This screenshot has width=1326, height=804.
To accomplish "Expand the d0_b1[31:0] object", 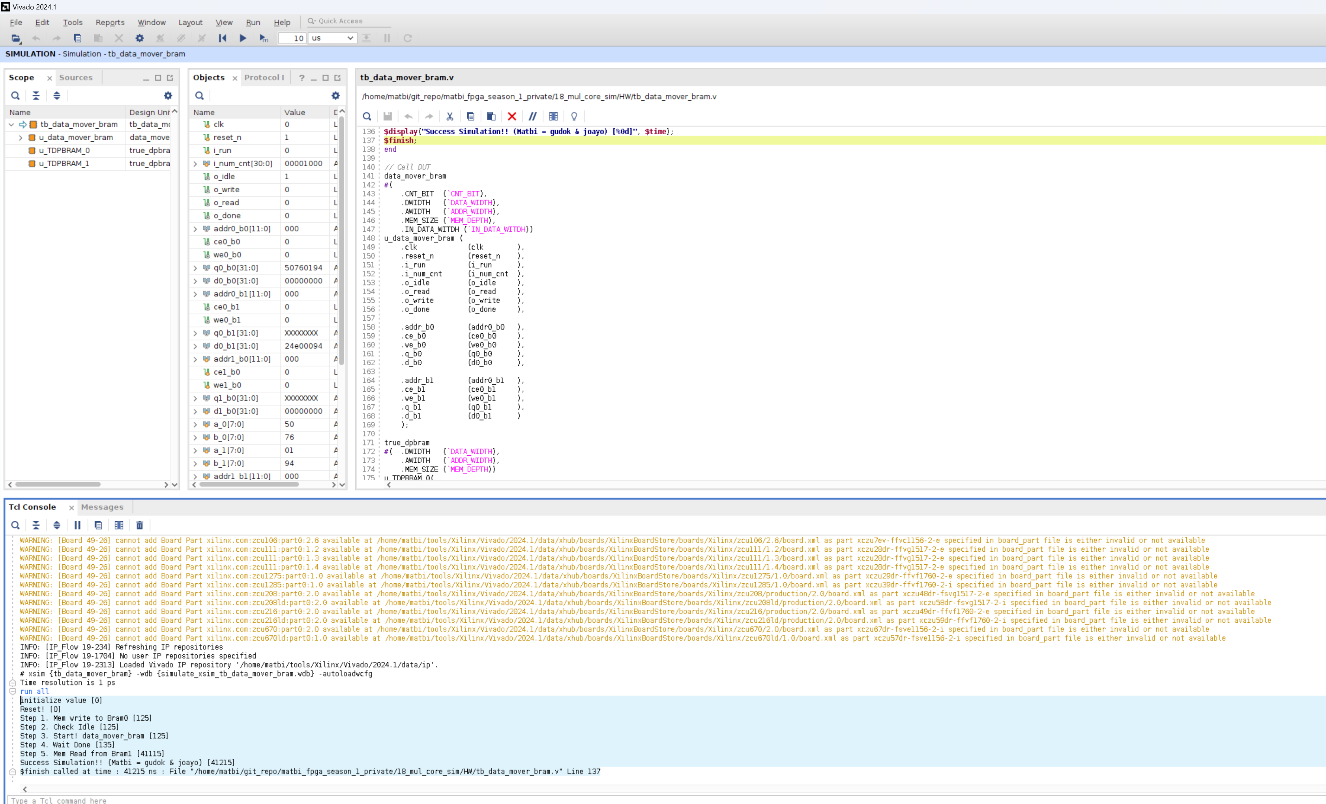I will (x=195, y=346).
